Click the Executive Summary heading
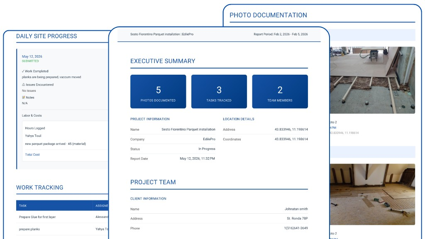Screen dimensions: 425x239 pos(163,61)
